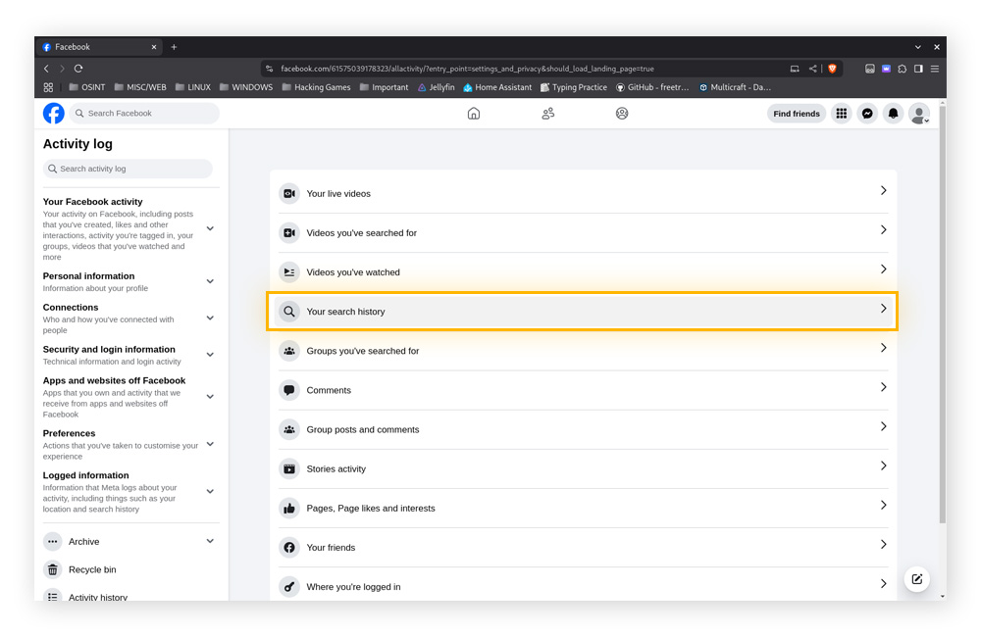
Task: Click the thumbs-up icon for Page likes
Action: (289, 509)
